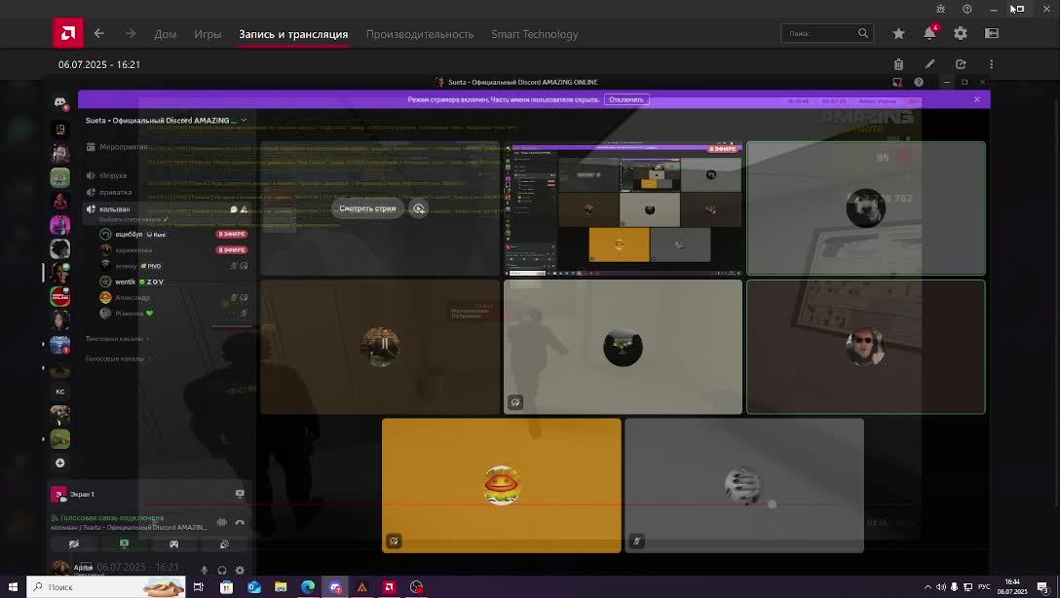1060x598 pixels.
Task: Toggle the Discord microphone mute
Action: pos(205,570)
